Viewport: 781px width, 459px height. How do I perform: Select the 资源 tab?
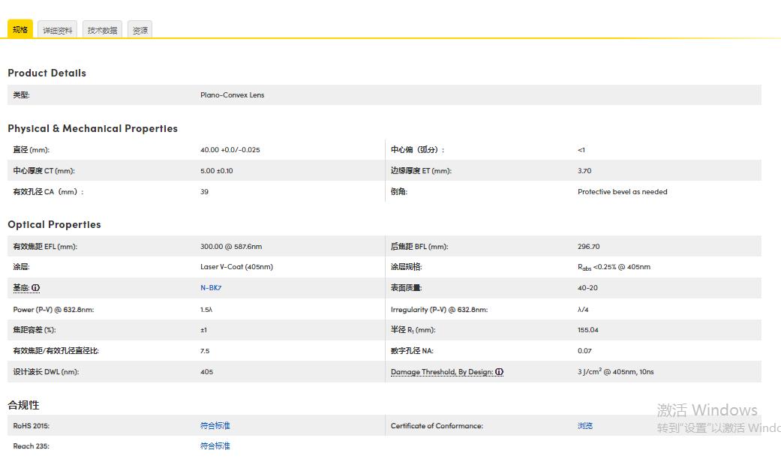click(140, 29)
